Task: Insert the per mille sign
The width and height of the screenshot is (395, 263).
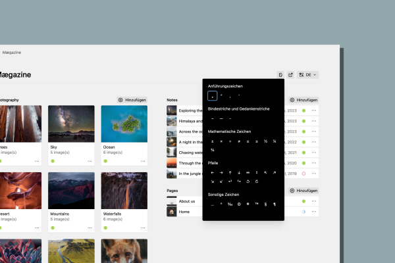Action: click(230, 204)
